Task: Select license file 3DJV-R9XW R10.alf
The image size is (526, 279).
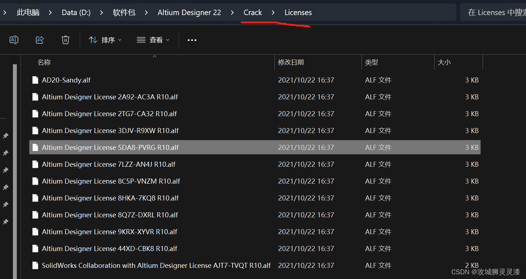Action: coord(255,131)
